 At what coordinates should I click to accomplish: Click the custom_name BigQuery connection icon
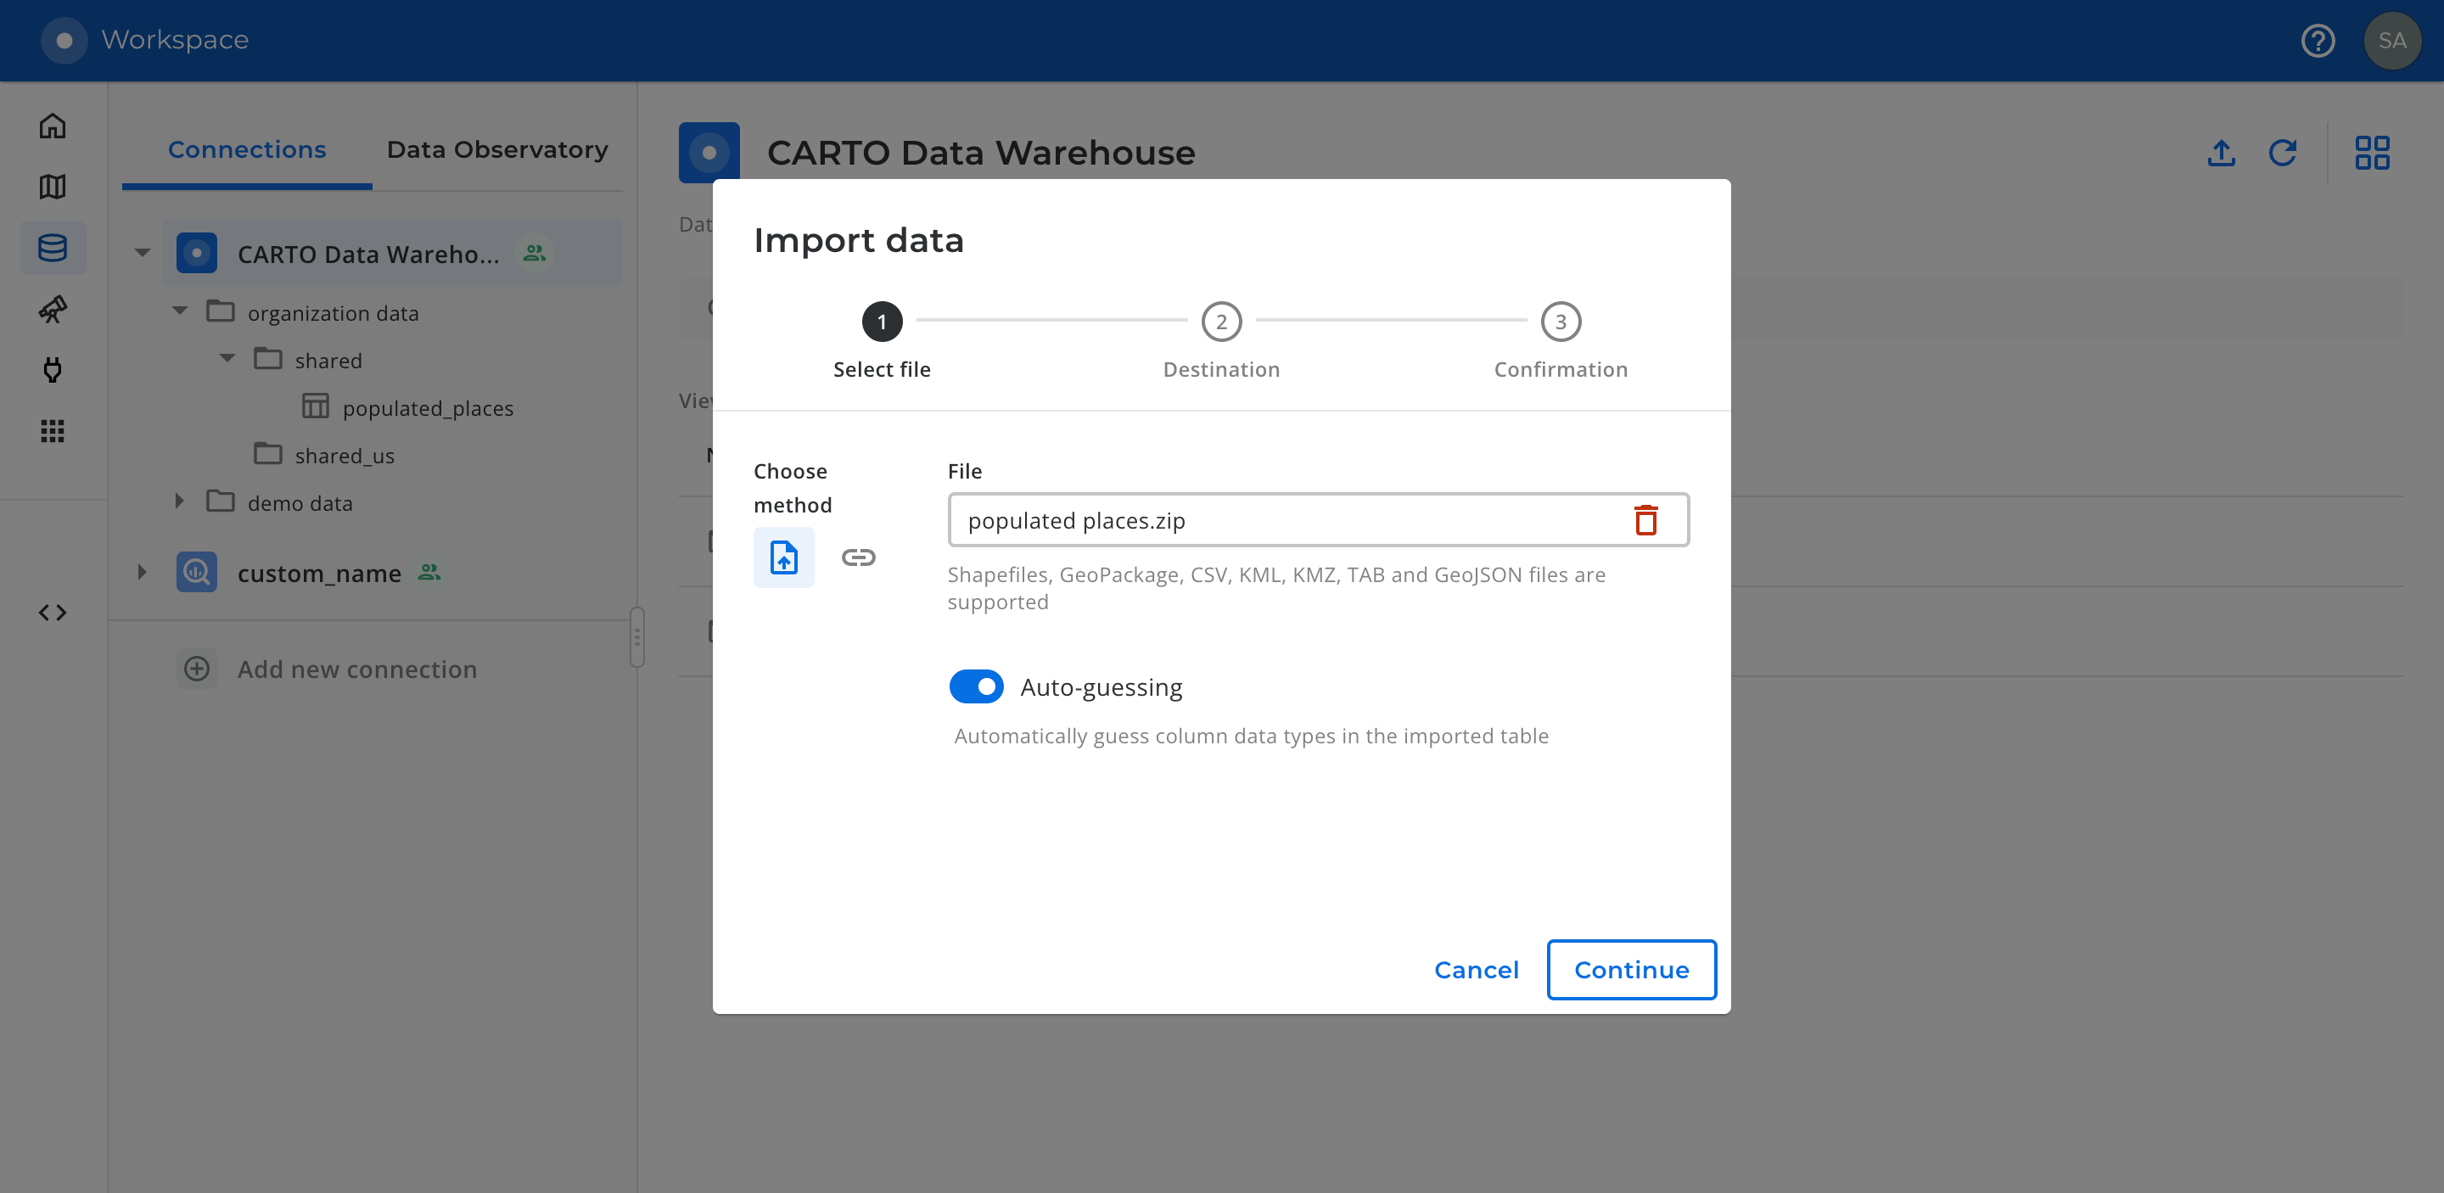point(196,572)
